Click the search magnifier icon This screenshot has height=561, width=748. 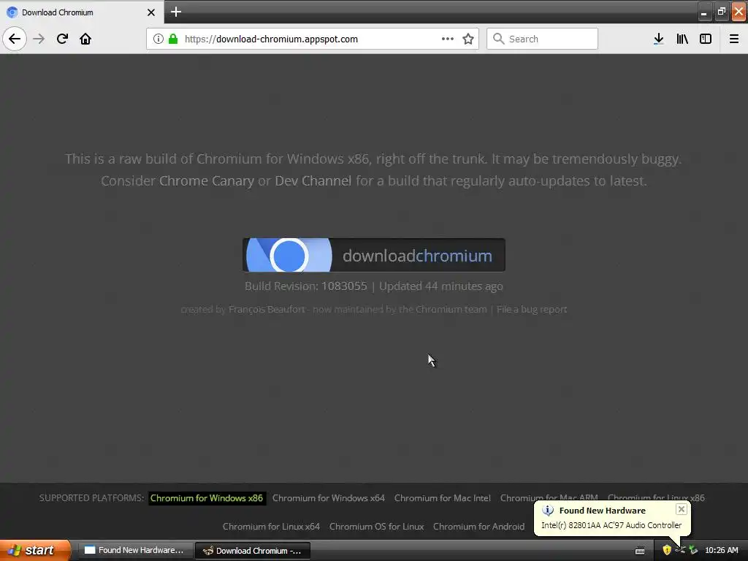[x=498, y=39]
